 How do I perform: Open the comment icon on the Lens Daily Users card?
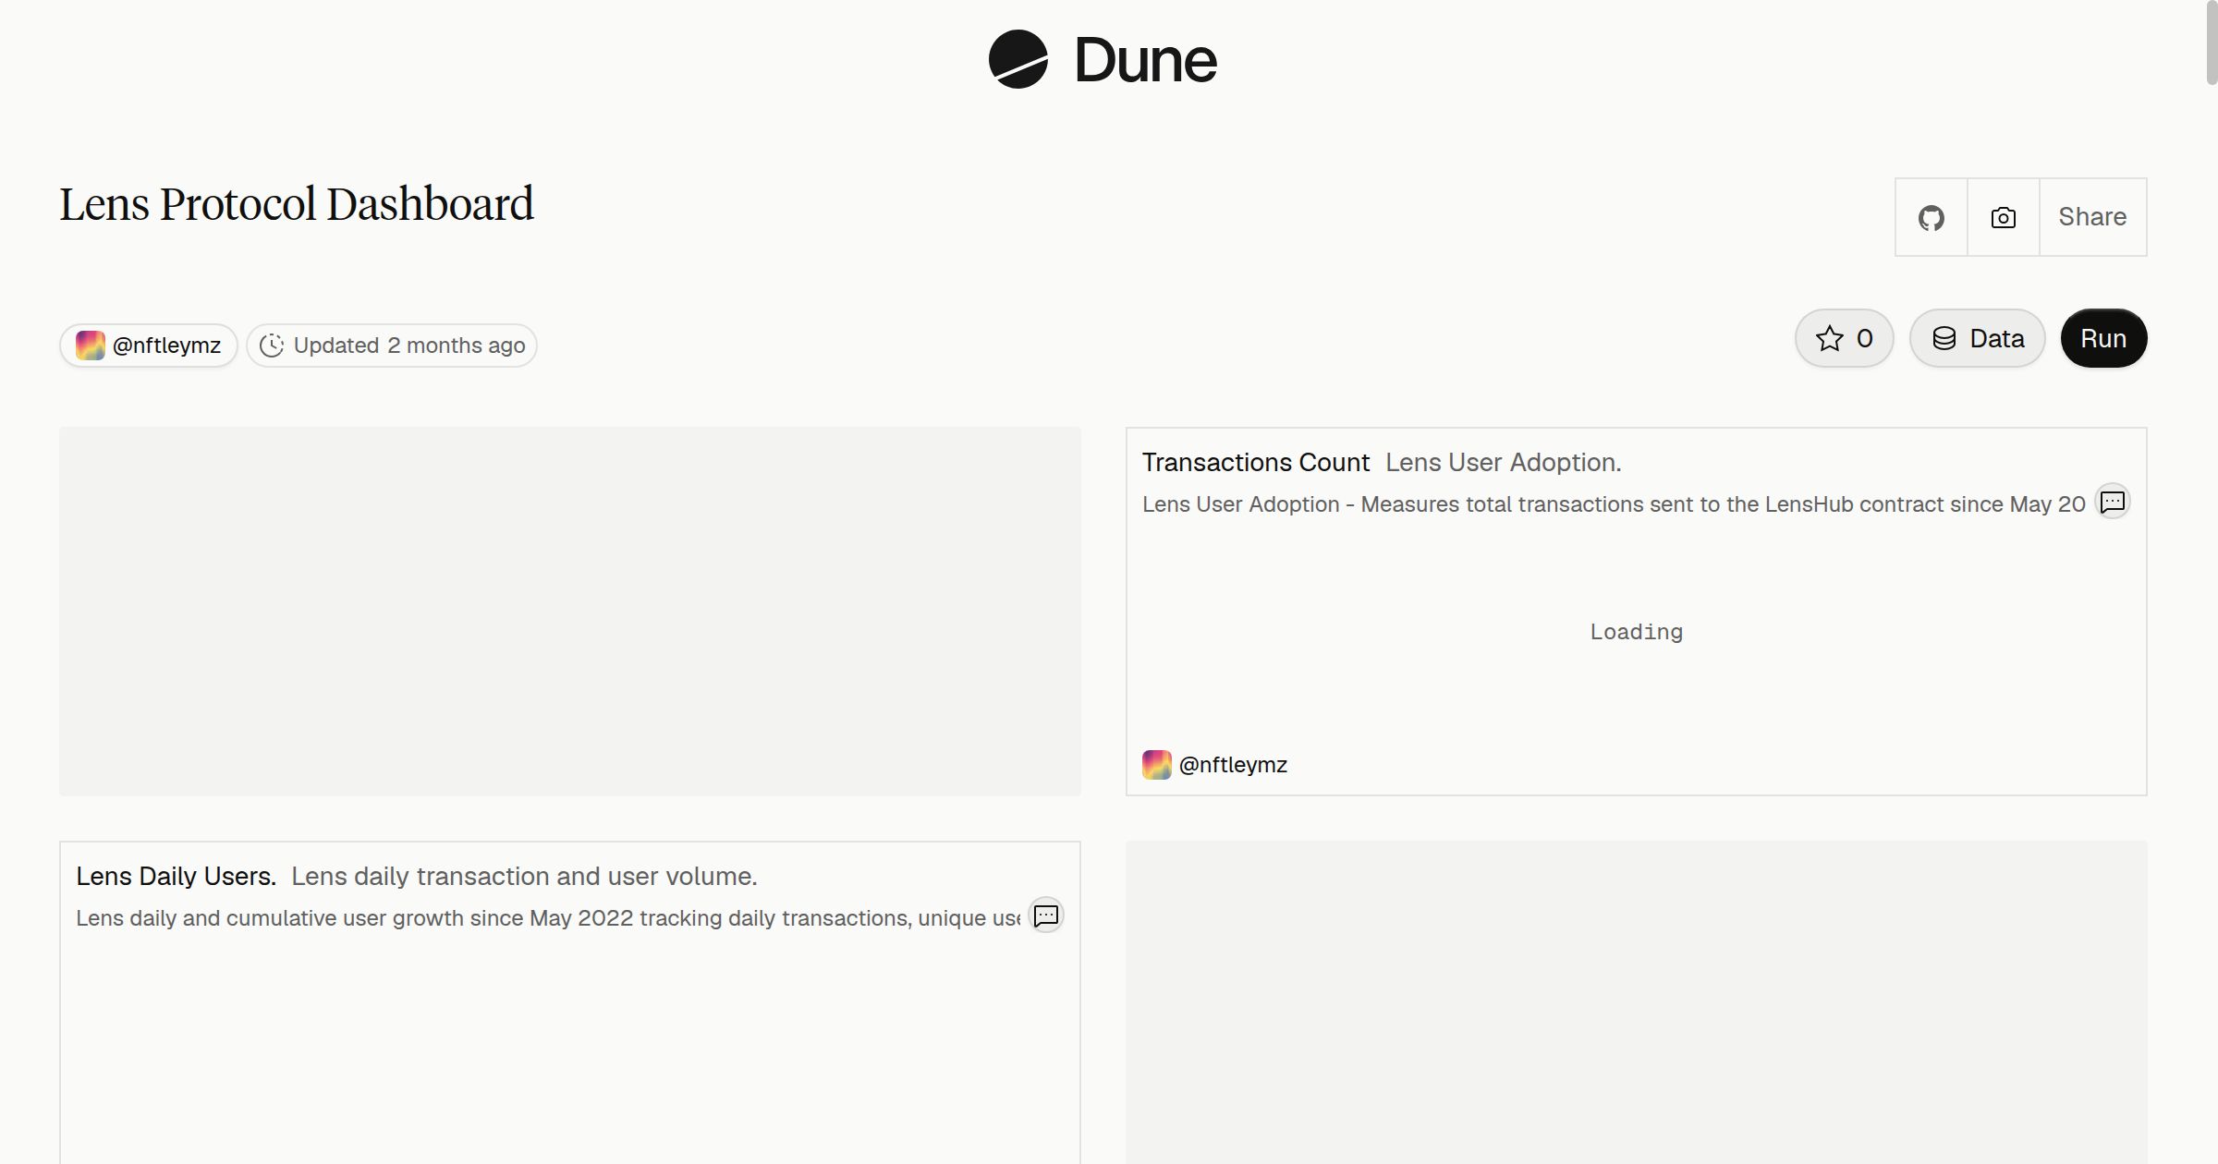coord(1046,915)
